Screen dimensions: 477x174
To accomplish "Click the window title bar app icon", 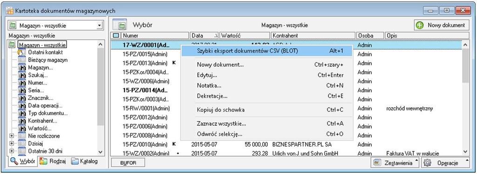I will [x=10, y=11].
